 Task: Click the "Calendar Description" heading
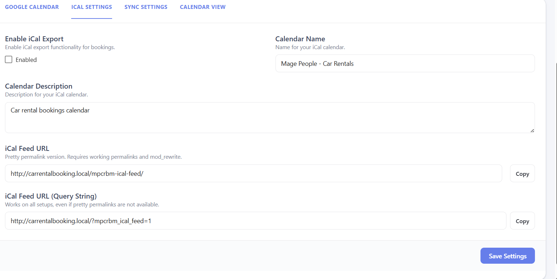click(38, 86)
